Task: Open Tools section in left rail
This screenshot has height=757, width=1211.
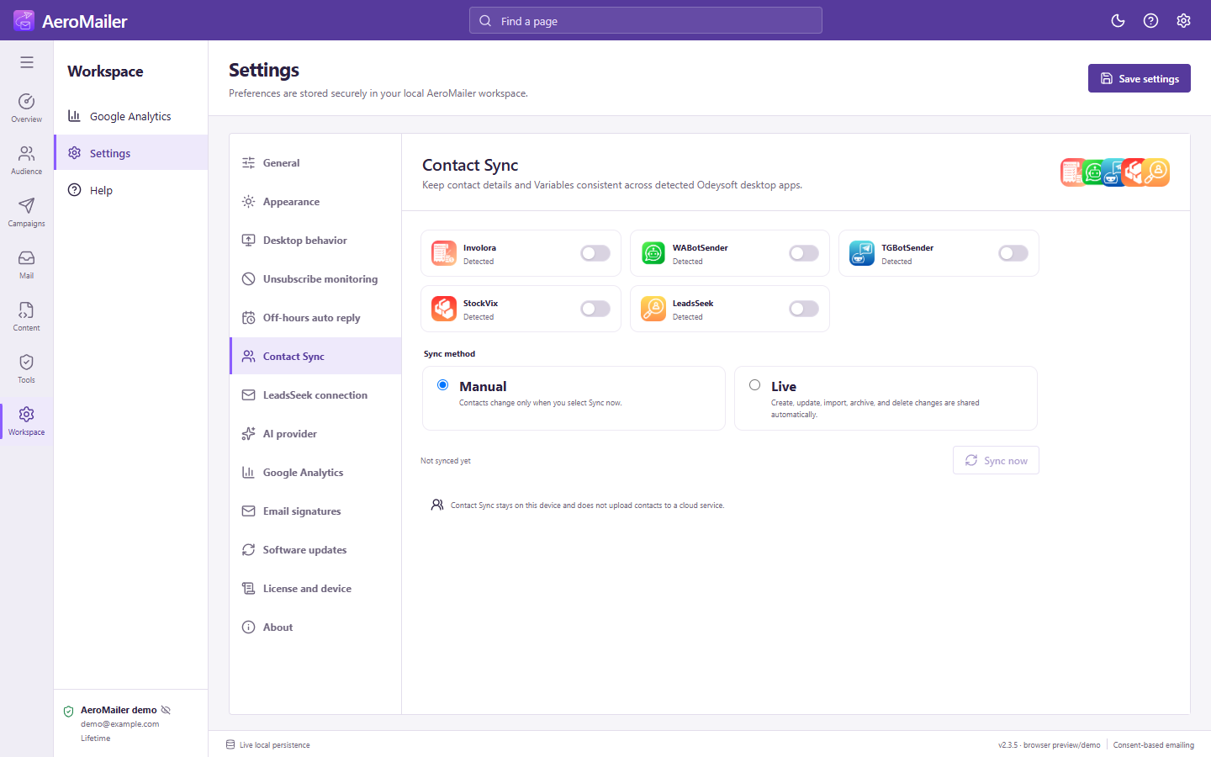Action: point(27,368)
